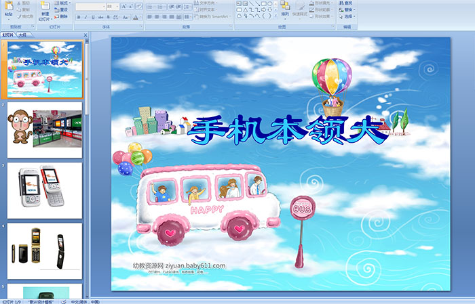Image resolution: width=475 pixels, height=304 pixels.
Task: Select the Line shape in gallery
Action: click(x=251, y=3)
